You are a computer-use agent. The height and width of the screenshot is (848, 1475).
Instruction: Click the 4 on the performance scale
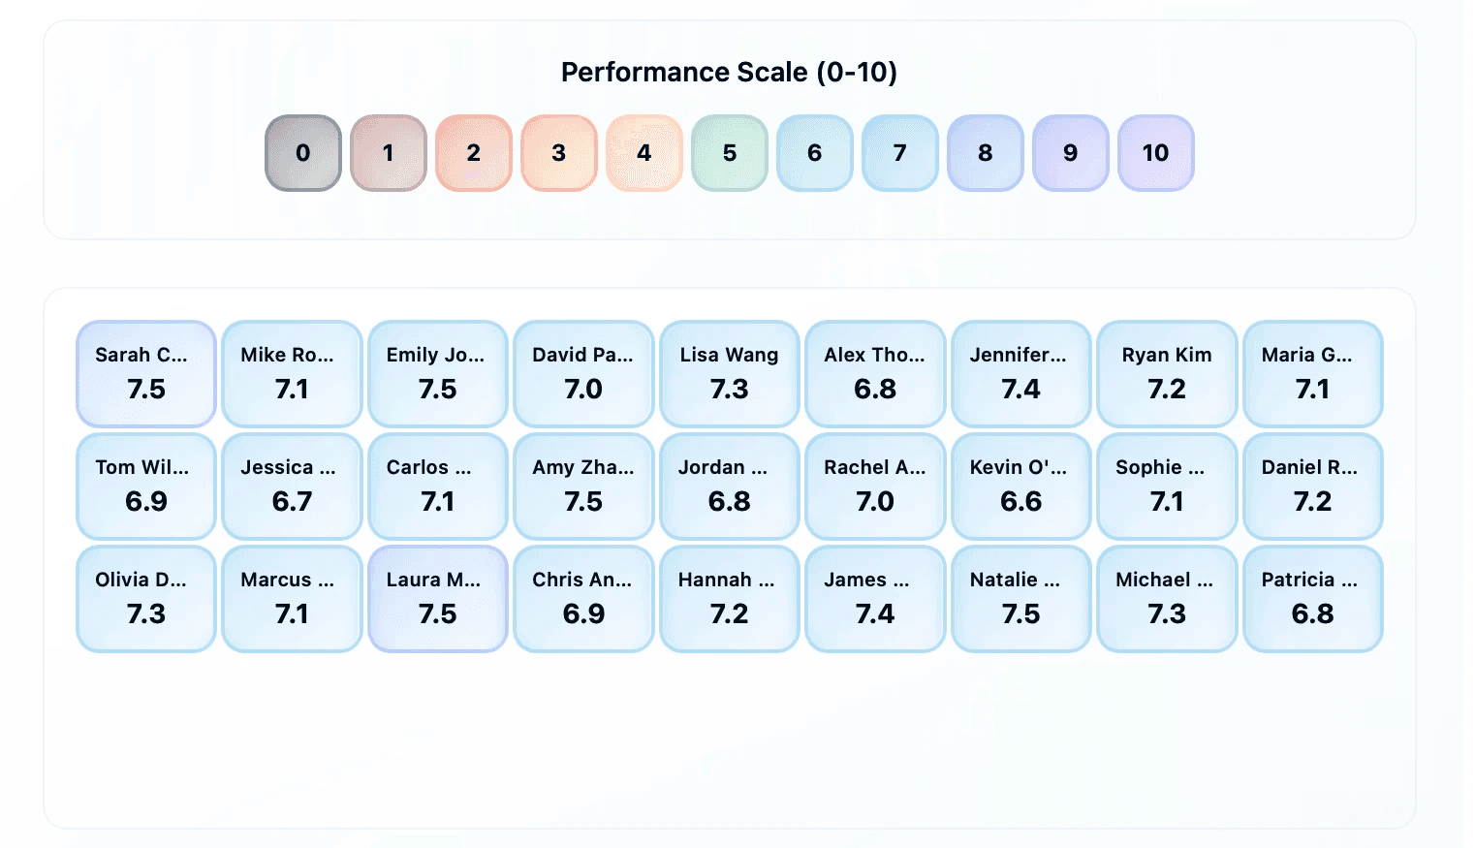(643, 152)
